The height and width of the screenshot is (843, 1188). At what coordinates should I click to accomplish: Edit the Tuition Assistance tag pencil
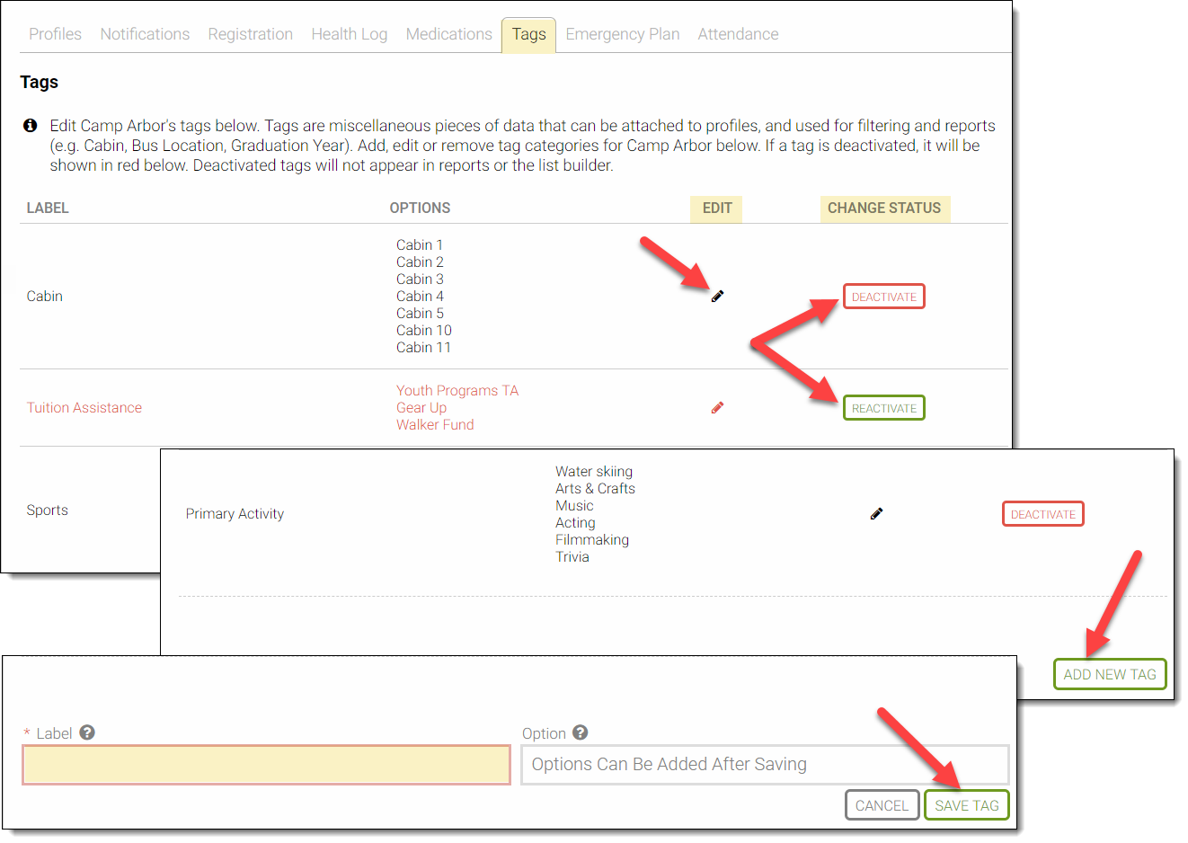click(717, 408)
